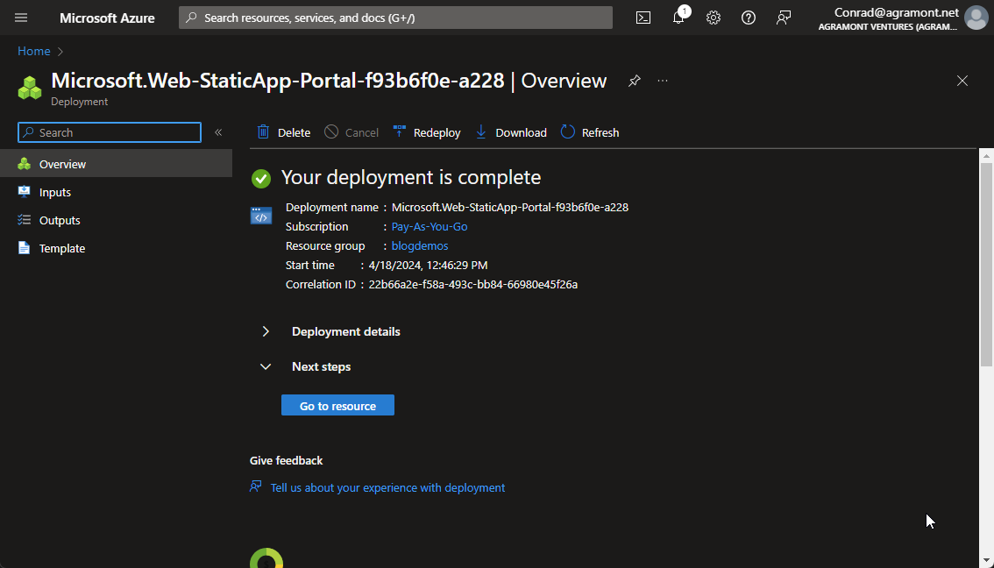The image size is (994, 568).
Task: Open Cloud Shell from the top bar
Action: click(x=643, y=18)
